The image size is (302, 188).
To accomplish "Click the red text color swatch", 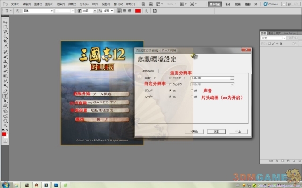I will click(138, 11).
